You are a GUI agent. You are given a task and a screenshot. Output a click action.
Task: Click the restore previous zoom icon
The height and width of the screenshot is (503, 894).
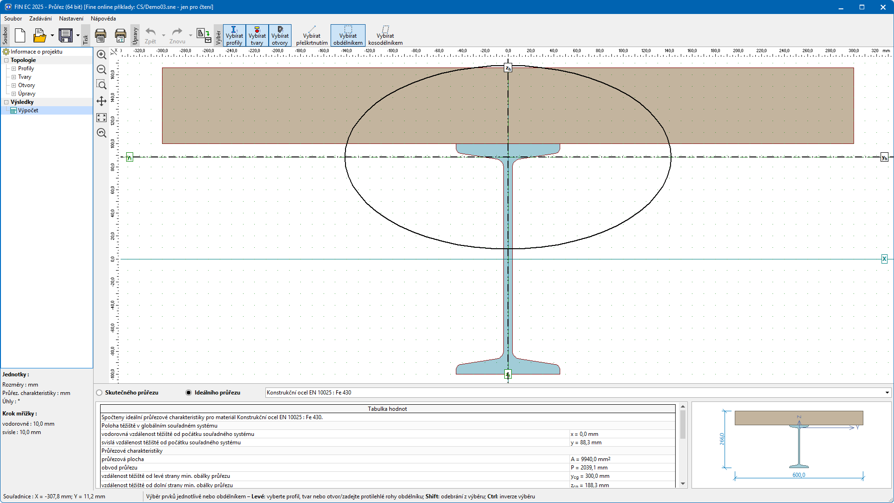tap(101, 133)
